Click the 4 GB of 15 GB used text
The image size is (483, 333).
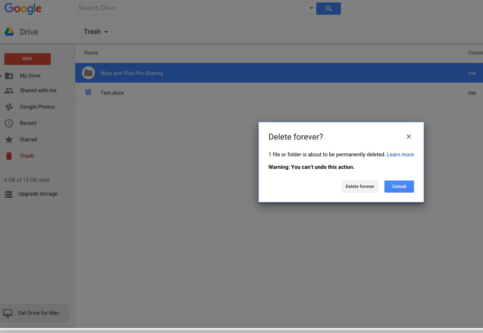pos(27,180)
